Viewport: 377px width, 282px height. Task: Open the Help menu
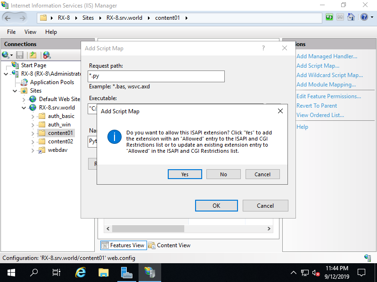(x=51, y=32)
